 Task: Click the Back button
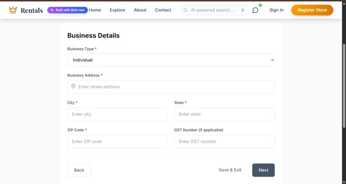(79, 170)
